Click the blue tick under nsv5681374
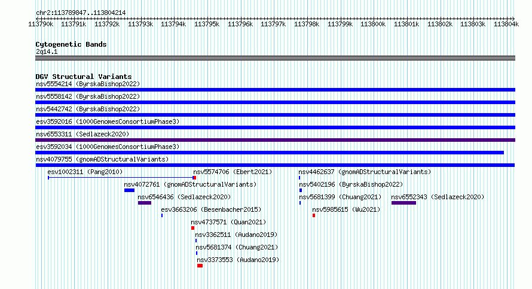The image size is (532, 289). 197,253
